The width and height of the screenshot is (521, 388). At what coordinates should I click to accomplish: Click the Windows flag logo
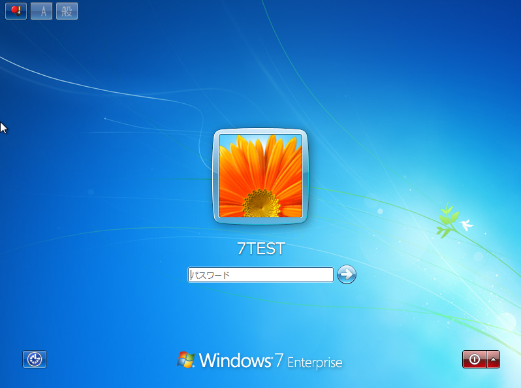pyautogui.click(x=186, y=359)
